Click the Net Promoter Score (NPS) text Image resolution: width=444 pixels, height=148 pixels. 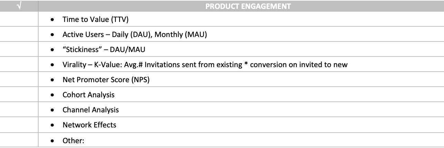click(x=107, y=80)
